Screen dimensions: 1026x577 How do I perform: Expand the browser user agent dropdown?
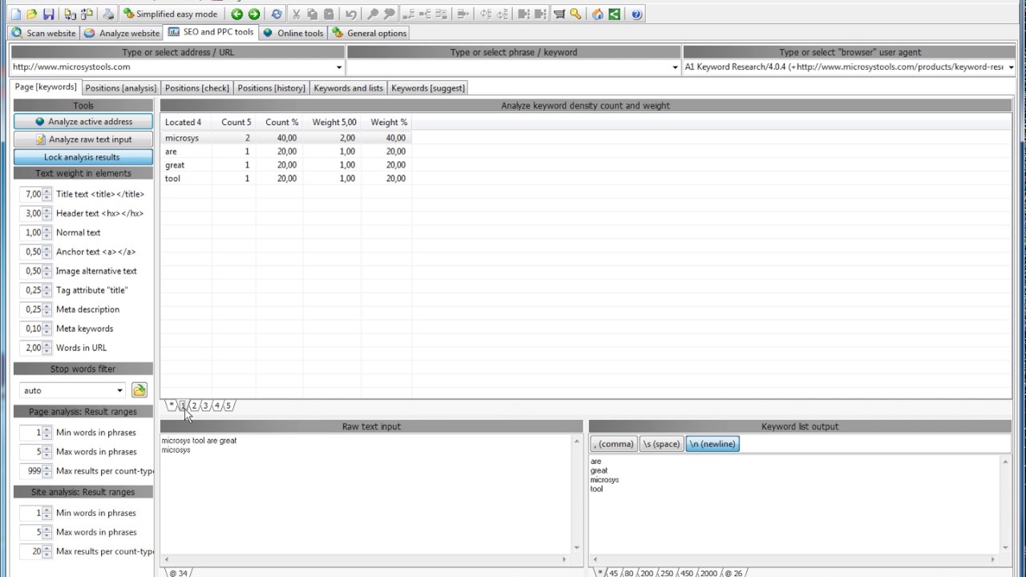click(x=1011, y=67)
